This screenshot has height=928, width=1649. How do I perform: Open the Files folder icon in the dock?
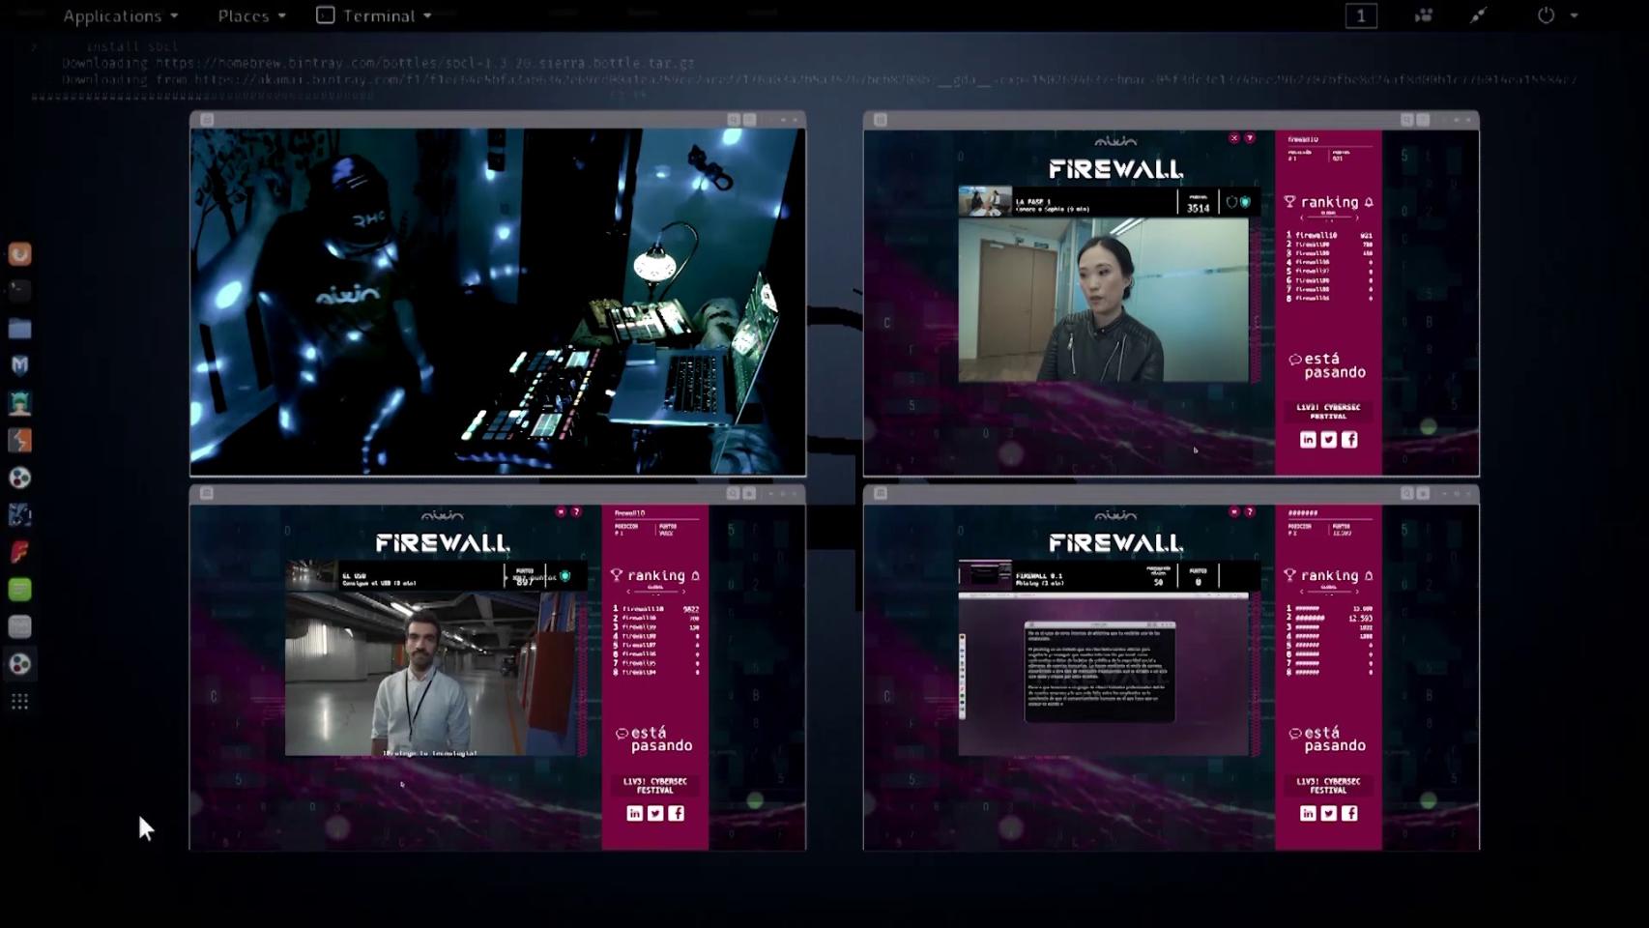[x=19, y=329]
